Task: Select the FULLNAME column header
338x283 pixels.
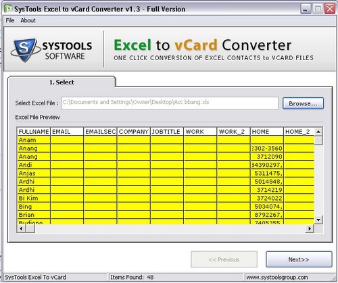Action: pos(34,132)
